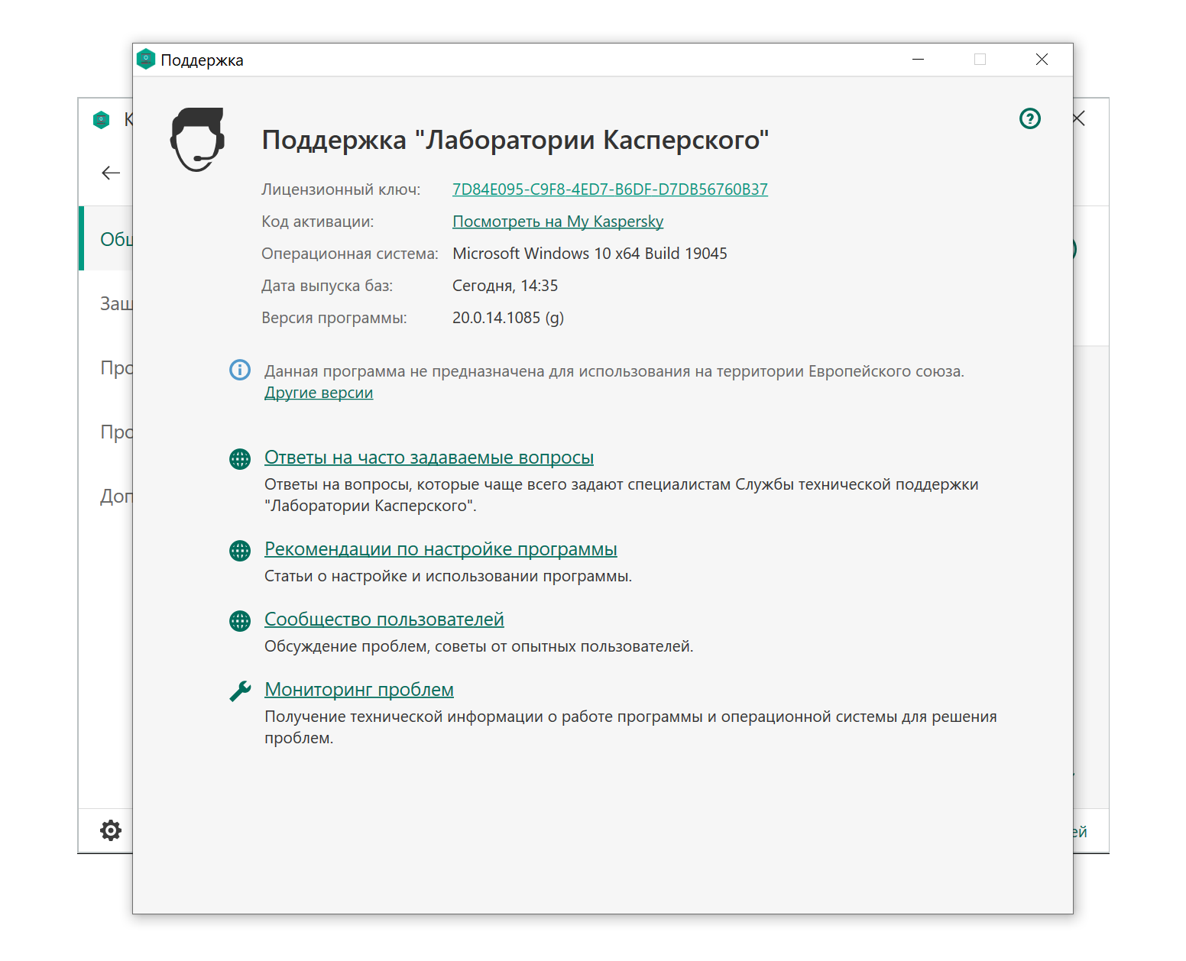Open the help question mark icon

point(1030,118)
